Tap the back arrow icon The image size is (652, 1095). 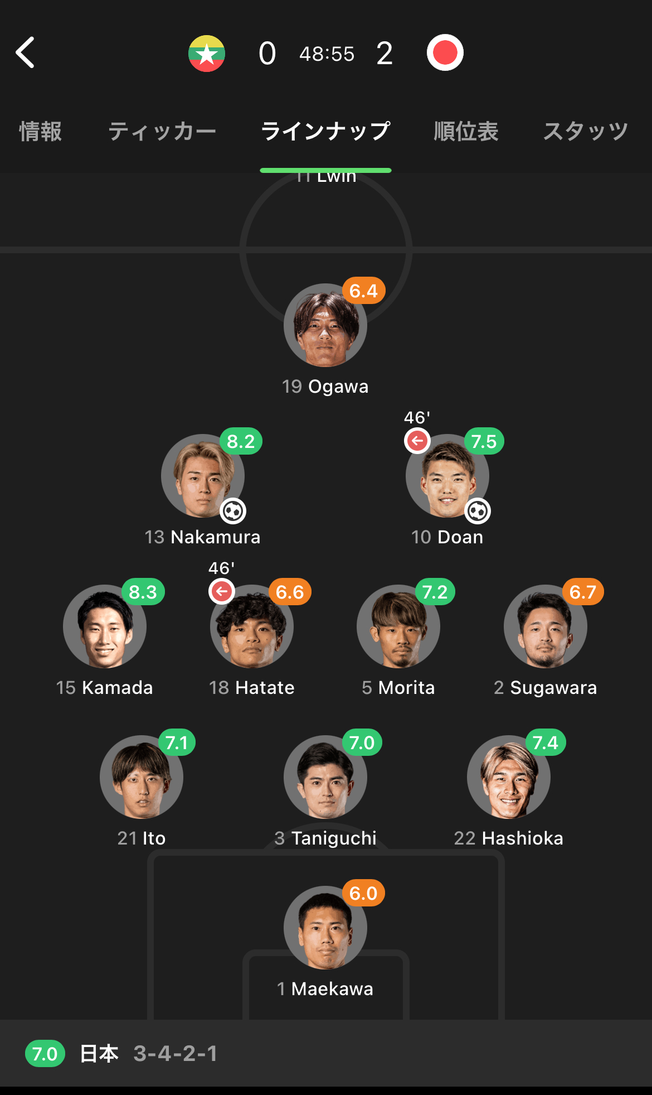26,53
